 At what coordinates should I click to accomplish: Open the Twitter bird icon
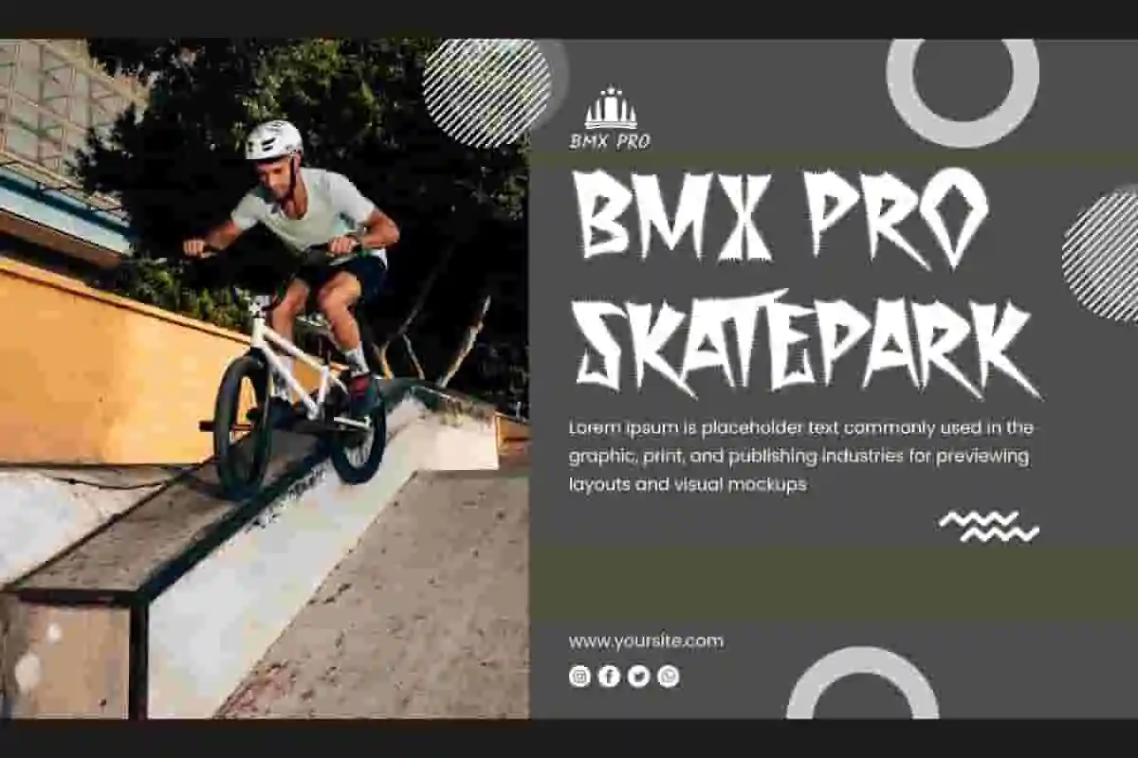638,676
